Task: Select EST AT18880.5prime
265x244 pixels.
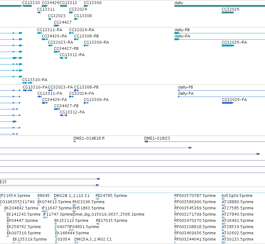Action: tap(238, 202)
